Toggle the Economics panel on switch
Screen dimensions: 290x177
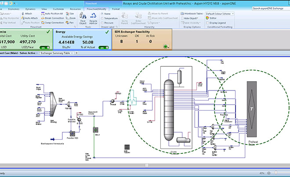tap(45, 47)
